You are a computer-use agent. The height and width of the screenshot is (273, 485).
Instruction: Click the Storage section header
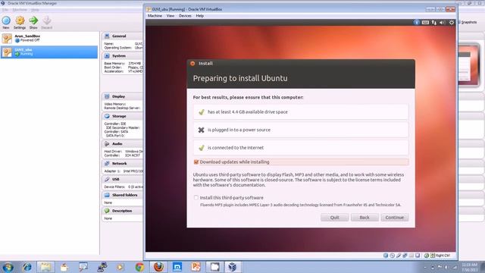click(122, 116)
